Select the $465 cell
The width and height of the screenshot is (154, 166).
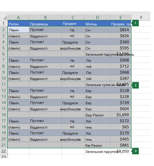[121, 139]
